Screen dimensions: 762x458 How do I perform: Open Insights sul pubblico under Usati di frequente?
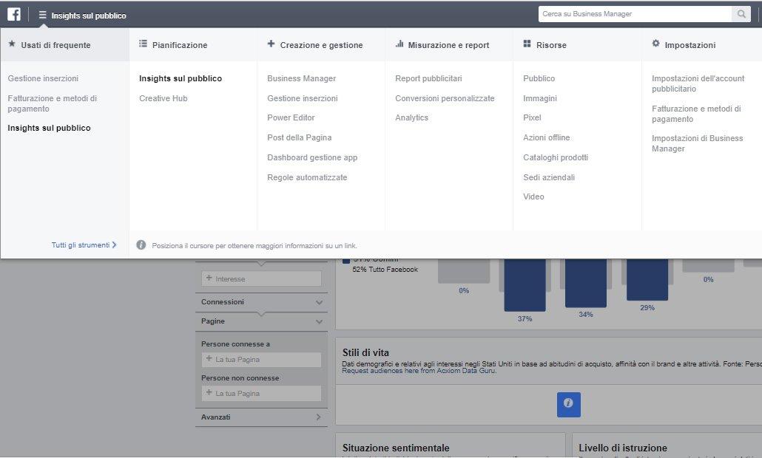(49, 128)
